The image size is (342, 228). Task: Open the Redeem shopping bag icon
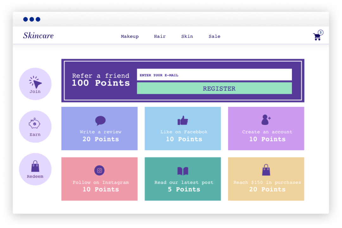click(x=35, y=166)
